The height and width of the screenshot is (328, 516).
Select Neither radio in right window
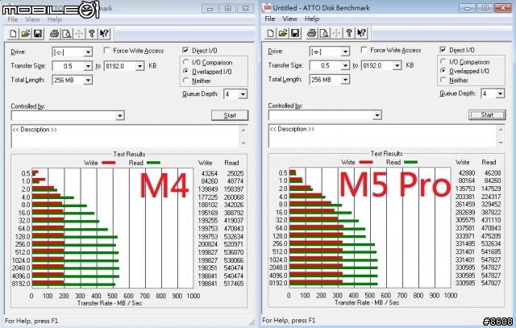[x=443, y=80]
